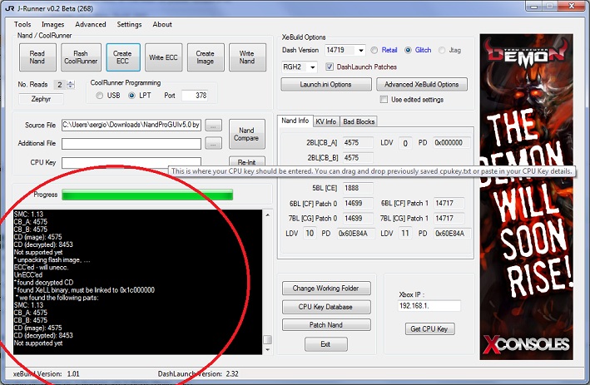Switch to the Nand Info tab
The width and height of the screenshot is (590, 385).
(x=295, y=121)
